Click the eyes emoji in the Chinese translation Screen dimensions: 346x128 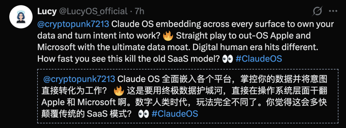pyautogui.click(x=144, y=114)
